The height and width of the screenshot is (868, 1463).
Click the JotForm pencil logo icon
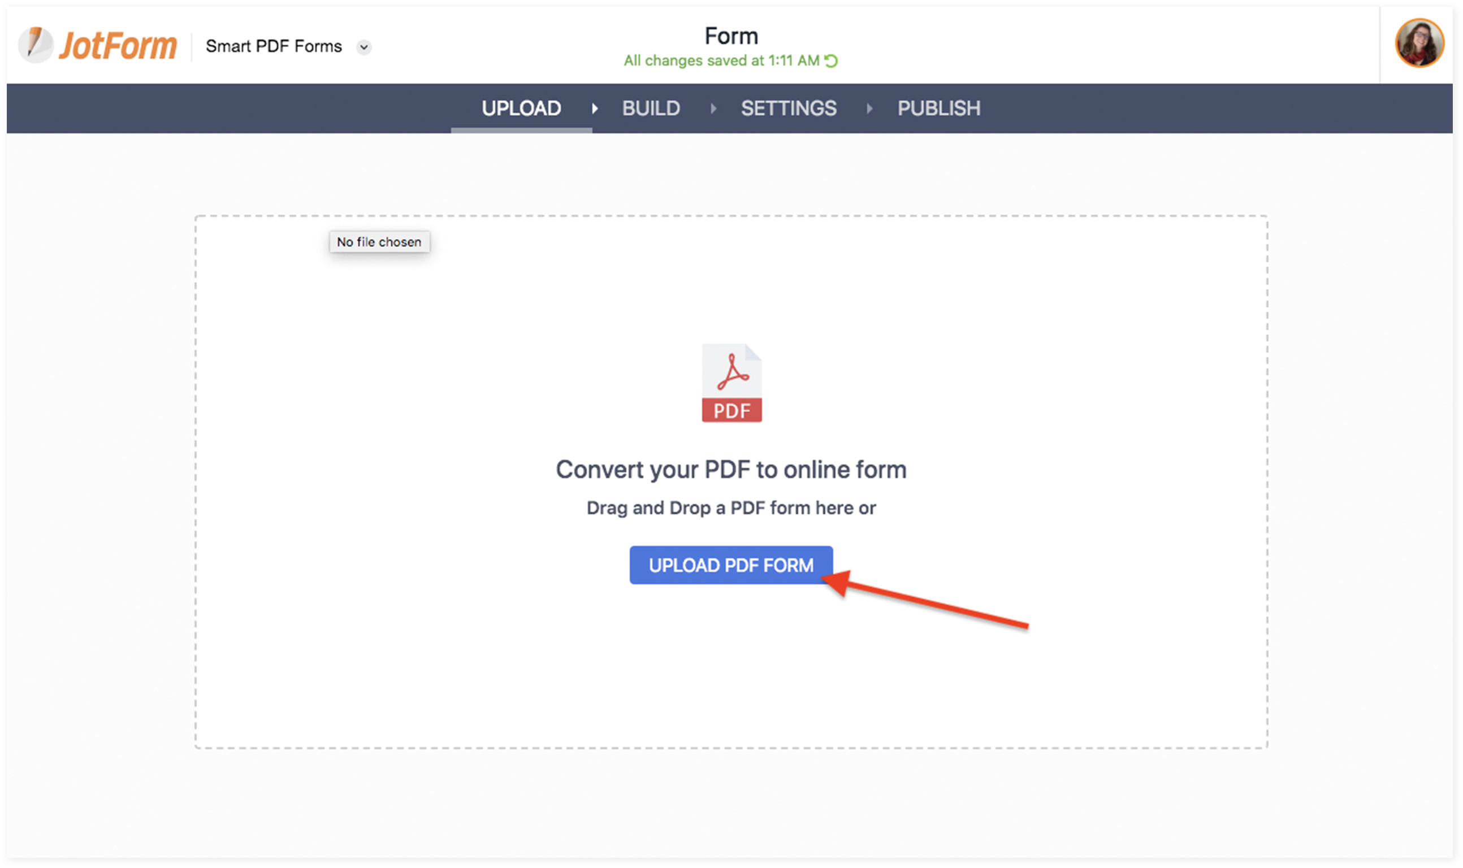[36, 45]
